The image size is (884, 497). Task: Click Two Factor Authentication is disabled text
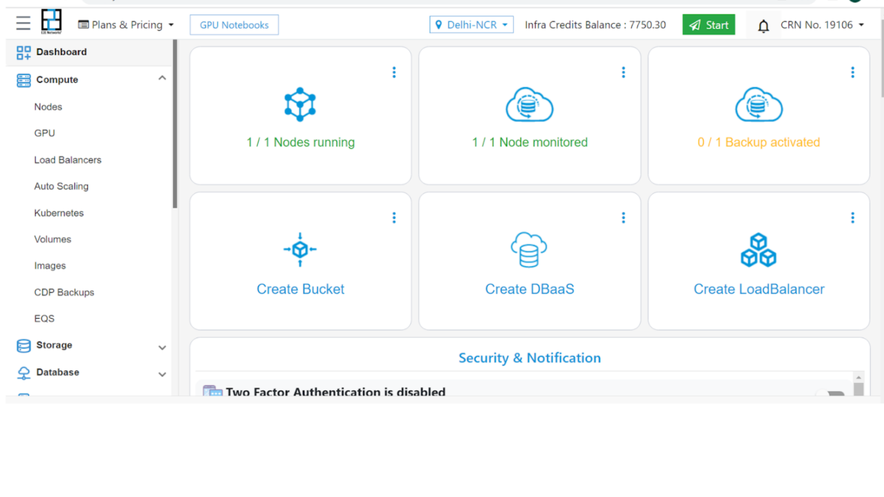coord(335,392)
